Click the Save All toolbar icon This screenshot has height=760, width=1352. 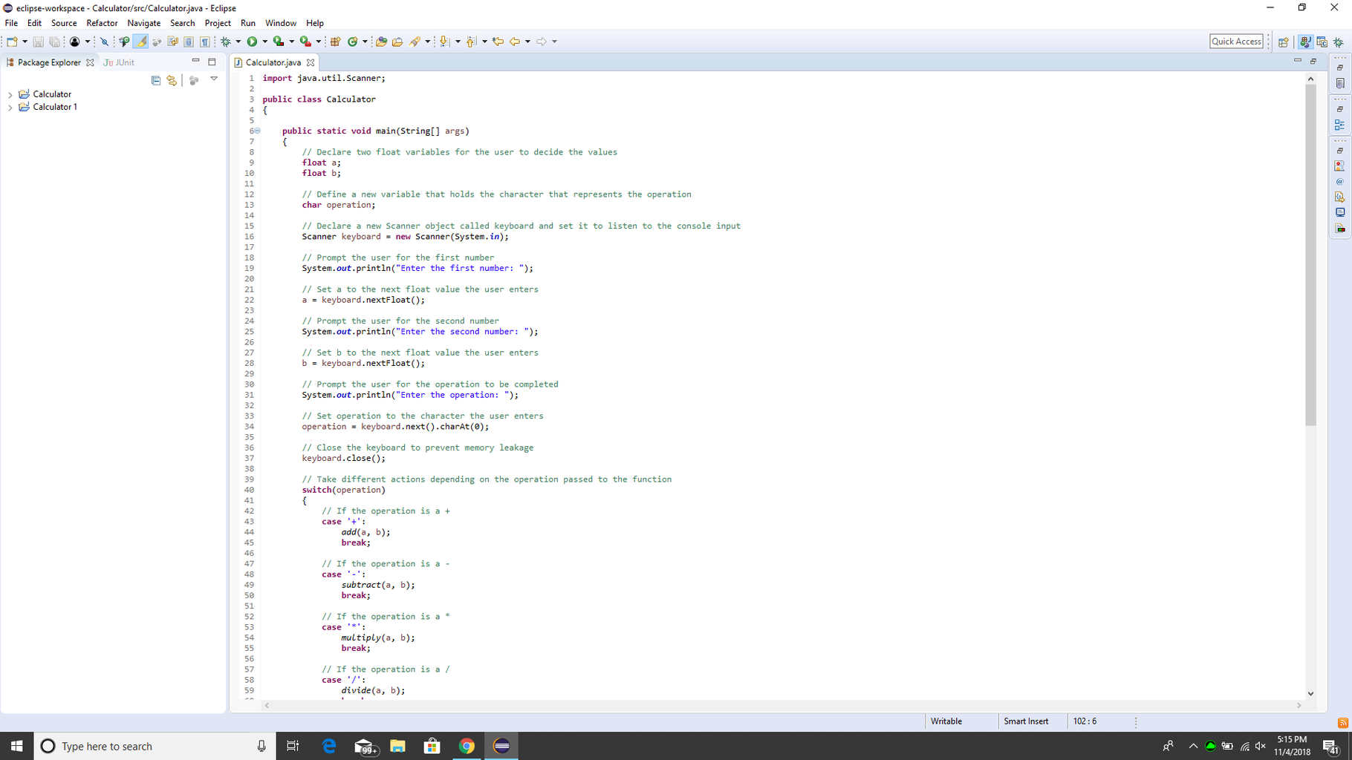pyautogui.click(x=54, y=42)
